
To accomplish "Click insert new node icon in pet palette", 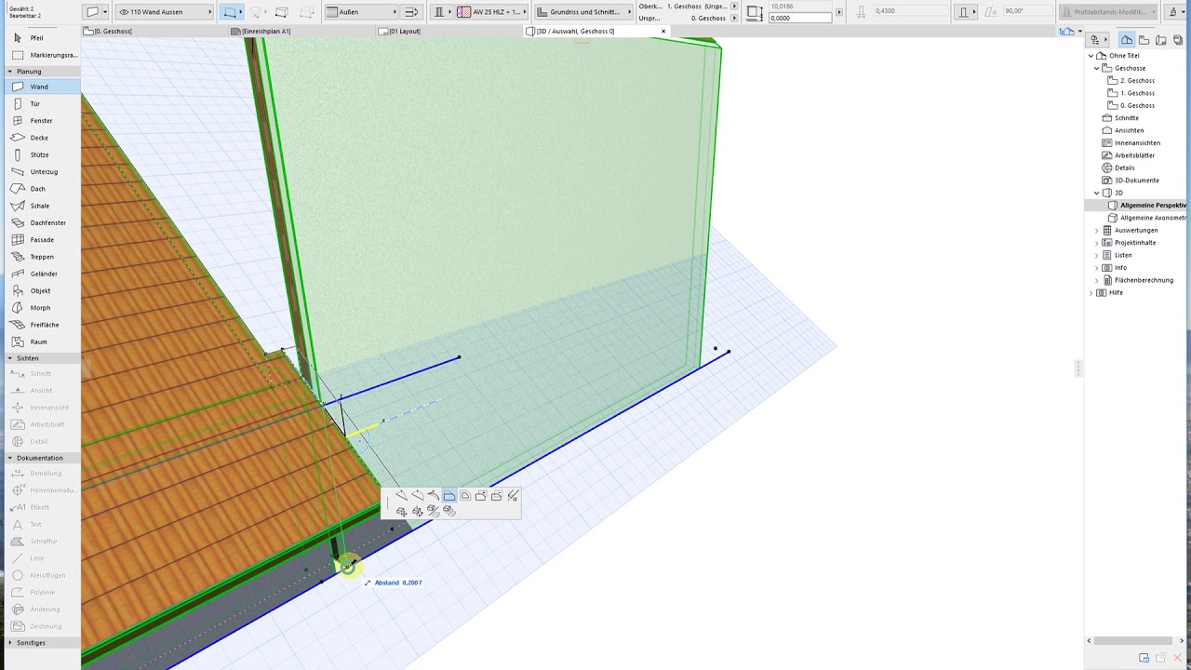I will point(401,496).
